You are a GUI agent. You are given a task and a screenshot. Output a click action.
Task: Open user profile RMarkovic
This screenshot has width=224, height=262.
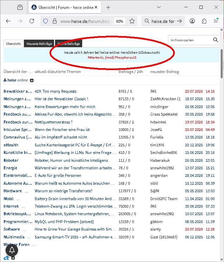[x=96, y=58]
